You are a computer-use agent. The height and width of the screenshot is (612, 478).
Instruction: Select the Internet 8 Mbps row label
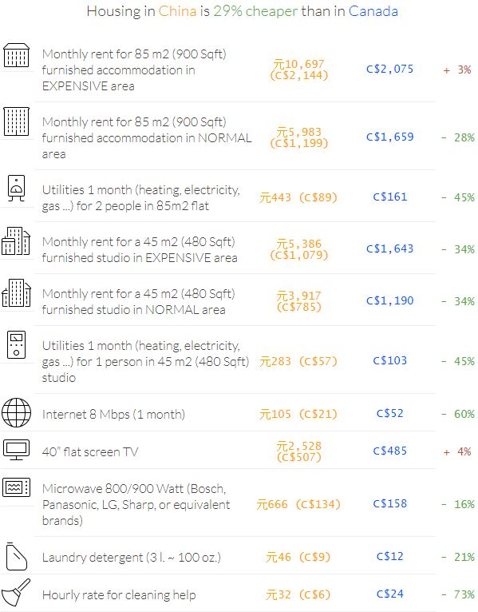coord(113,414)
